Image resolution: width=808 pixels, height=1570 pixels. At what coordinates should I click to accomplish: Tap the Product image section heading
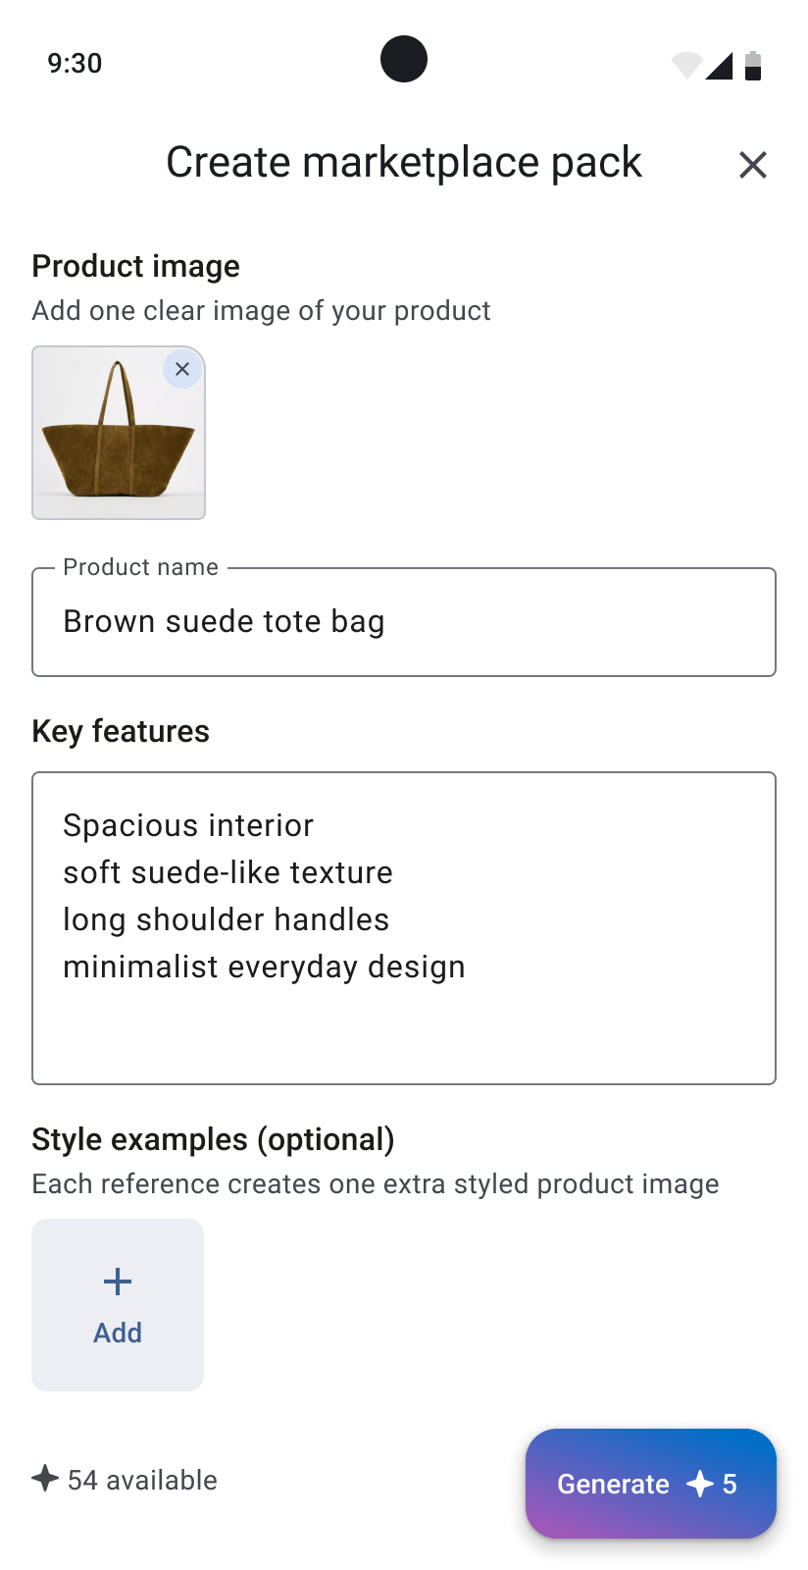point(135,266)
